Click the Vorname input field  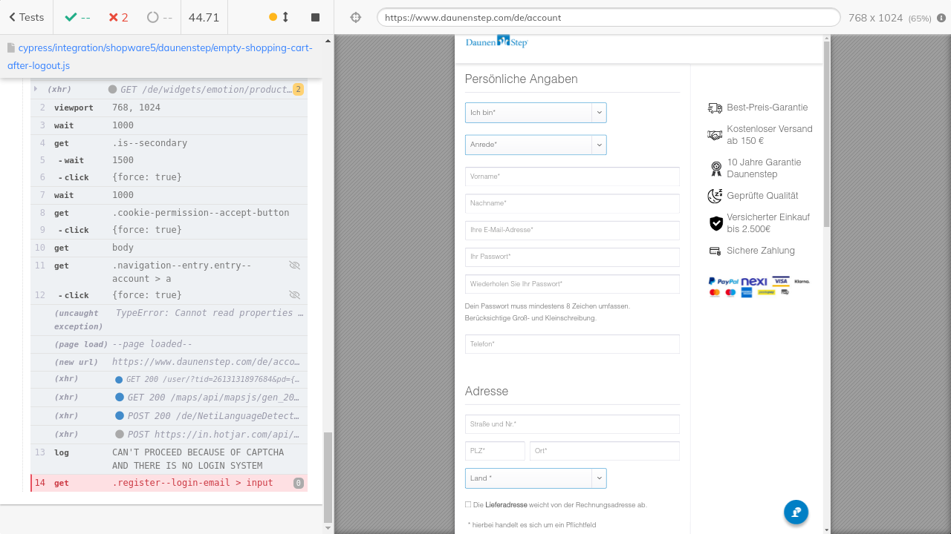(x=572, y=177)
